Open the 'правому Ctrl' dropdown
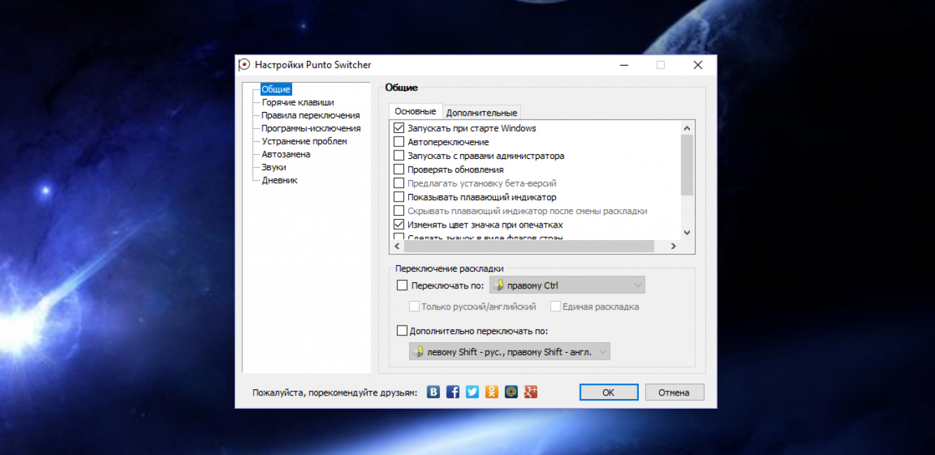The height and width of the screenshot is (455, 935). tap(567, 285)
